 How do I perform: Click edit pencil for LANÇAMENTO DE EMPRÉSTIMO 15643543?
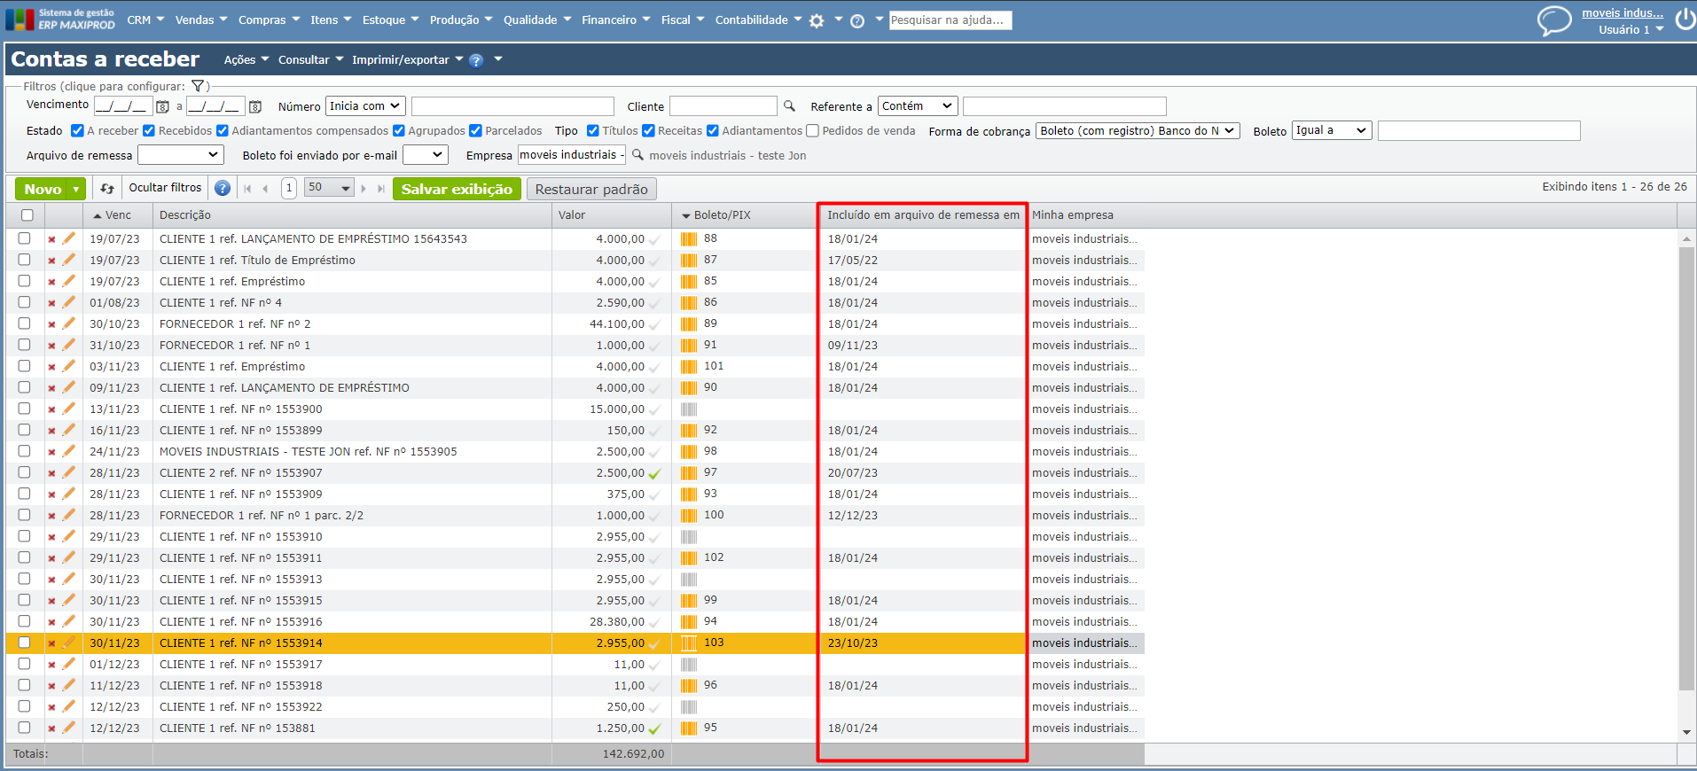[x=69, y=238]
